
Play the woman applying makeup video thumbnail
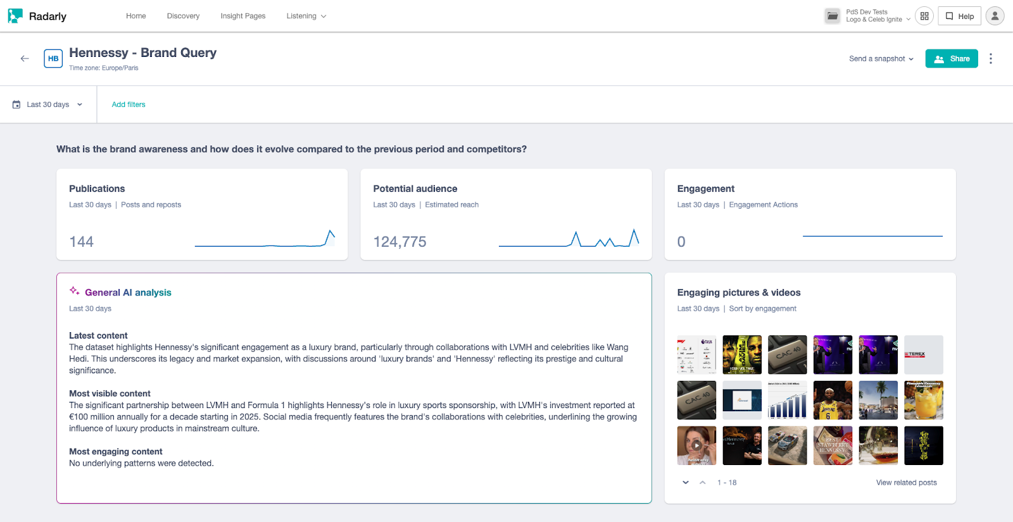coord(696,445)
